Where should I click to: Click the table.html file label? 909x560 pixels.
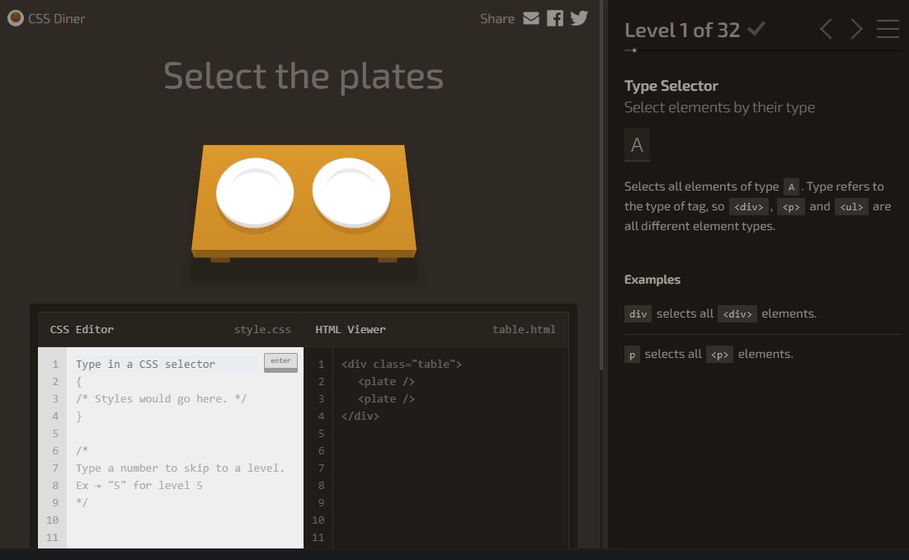524,329
